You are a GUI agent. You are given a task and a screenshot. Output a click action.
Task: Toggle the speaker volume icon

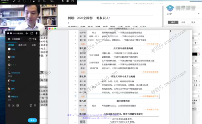68,1
